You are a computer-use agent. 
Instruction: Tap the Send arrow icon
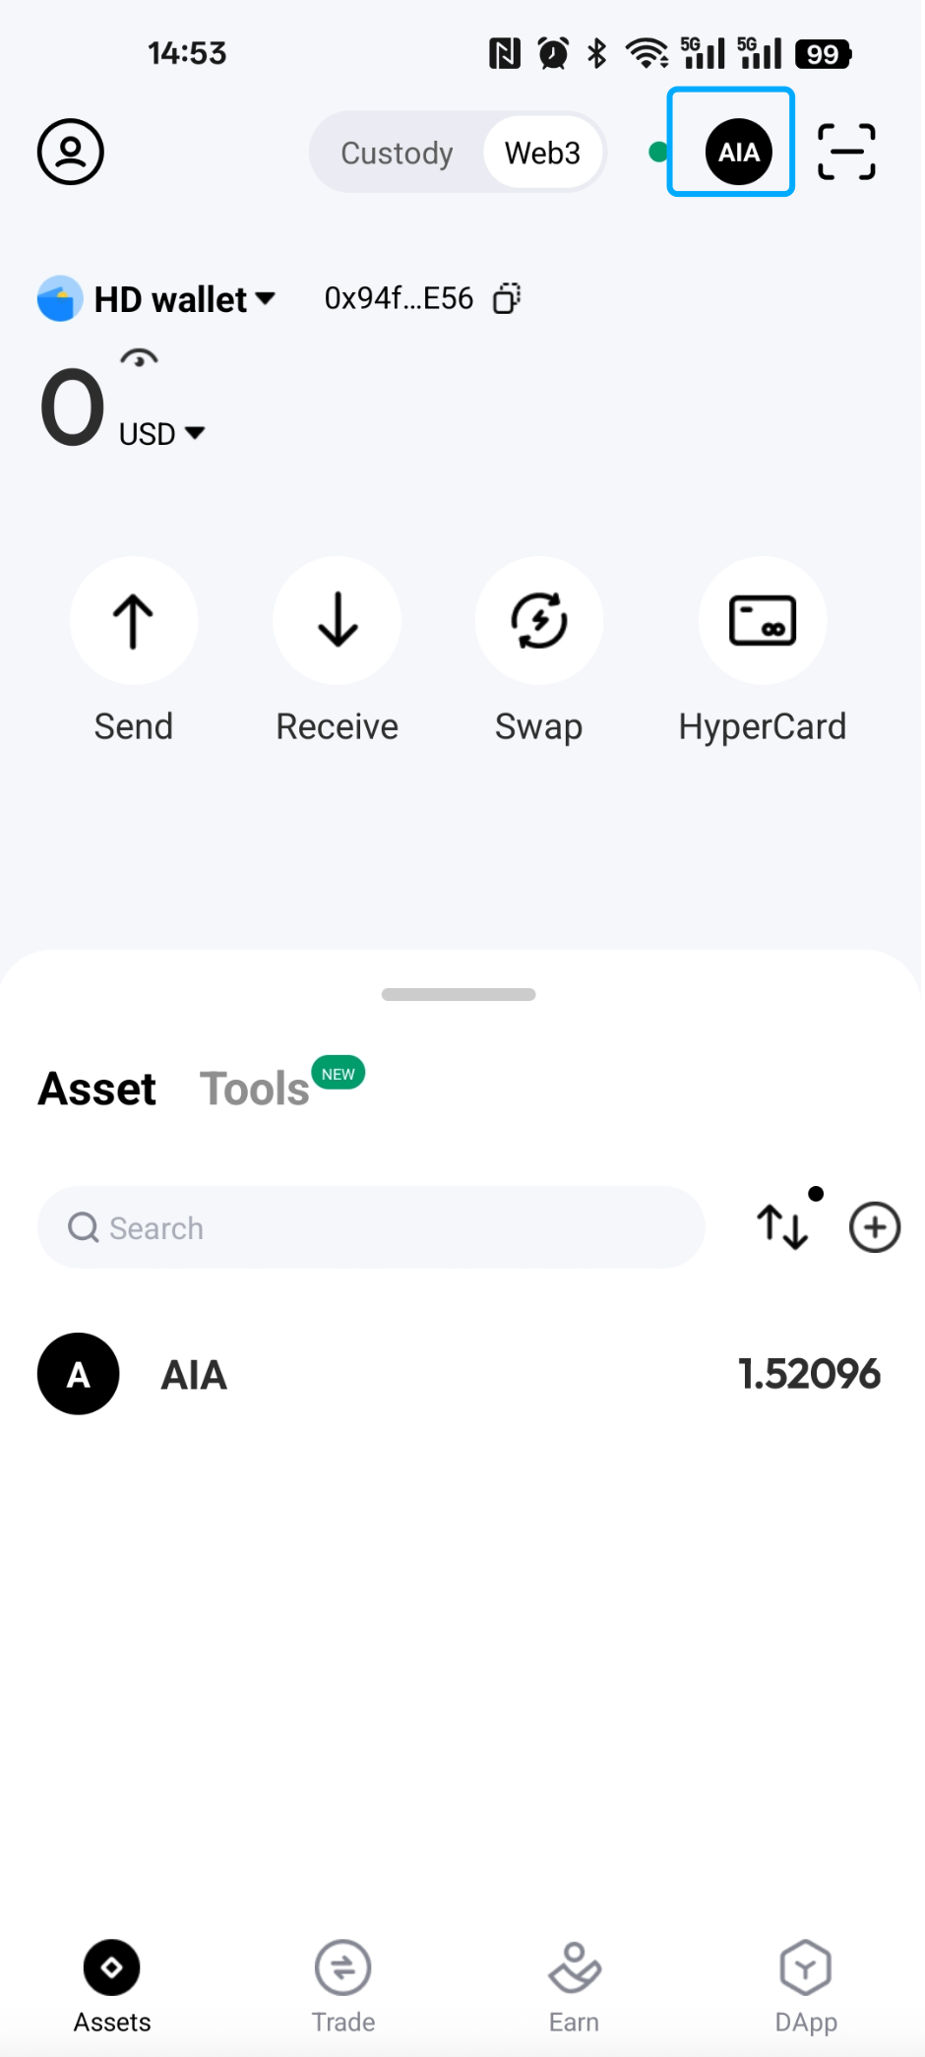(134, 621)
